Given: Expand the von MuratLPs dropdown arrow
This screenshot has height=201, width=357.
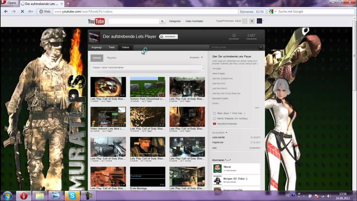Looking at the screenshot, I should (x=226, y=133).
